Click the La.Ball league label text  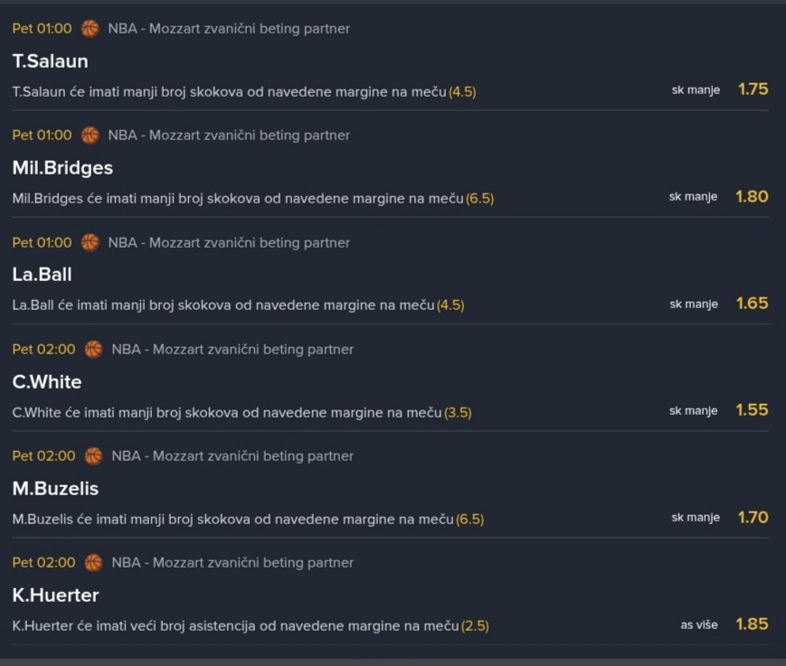pos(229,242)
